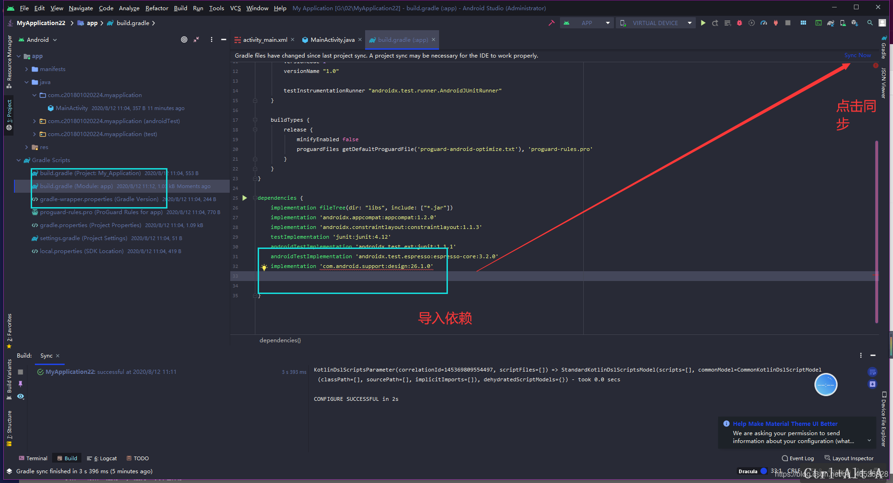
Task: Open the AVD Manager icon
Action: pyautogui.click(x=843, y=23)
